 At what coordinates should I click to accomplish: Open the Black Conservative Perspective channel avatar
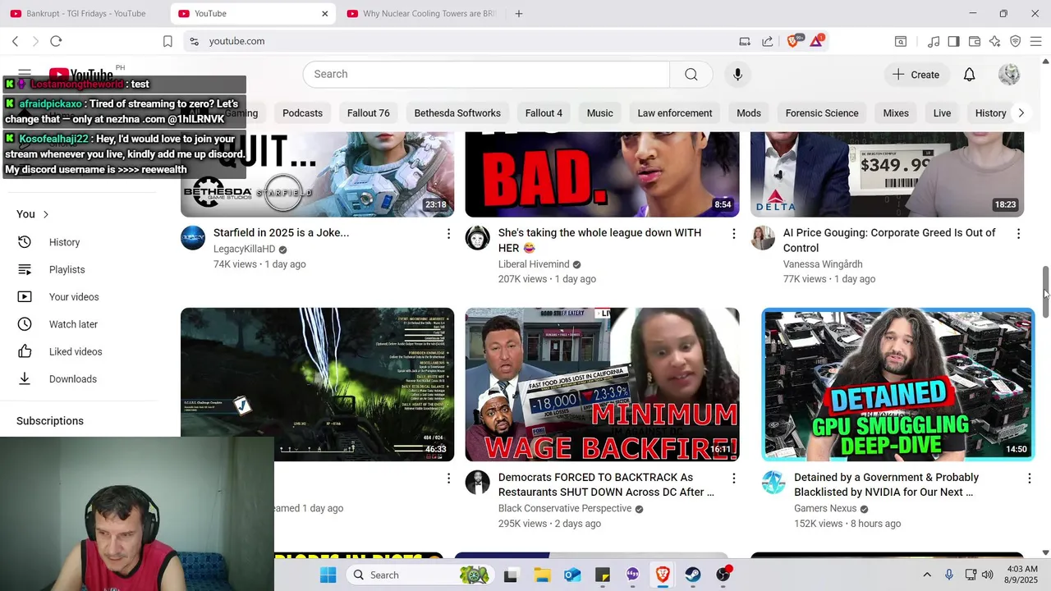478,483
